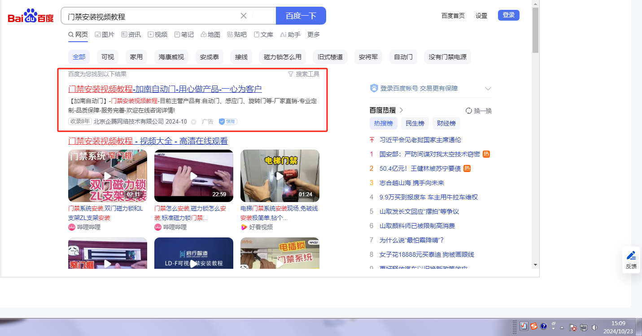Select the 可视 filter chip
Screen dimensions: 642x336
pyautogui.click(x=108, y=57)
